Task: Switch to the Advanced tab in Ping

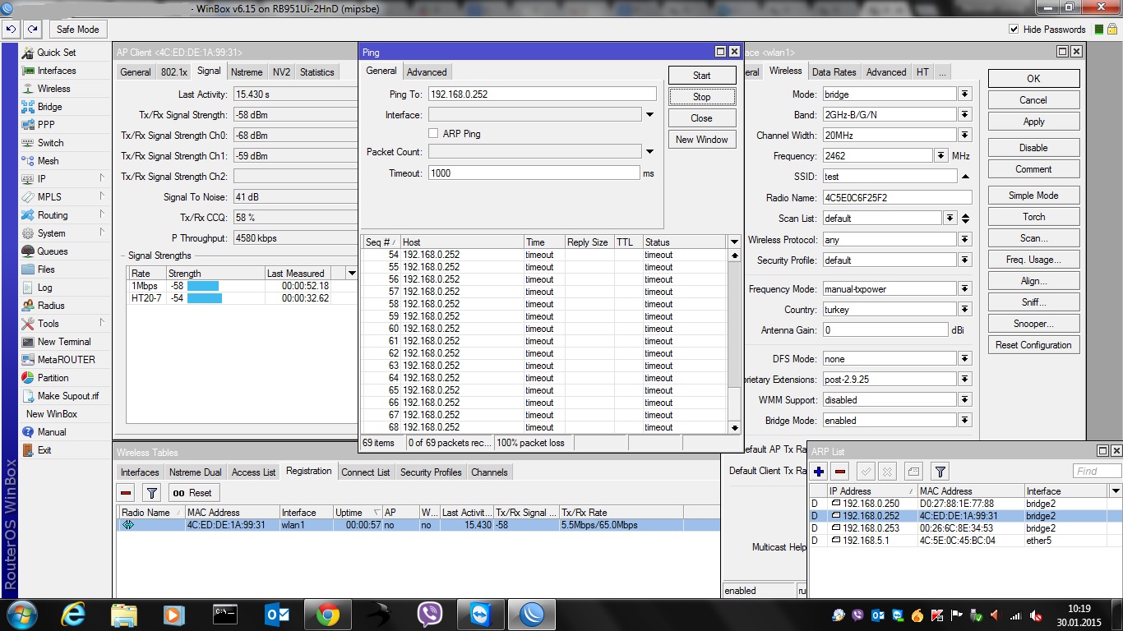Action: coord(427,72)
